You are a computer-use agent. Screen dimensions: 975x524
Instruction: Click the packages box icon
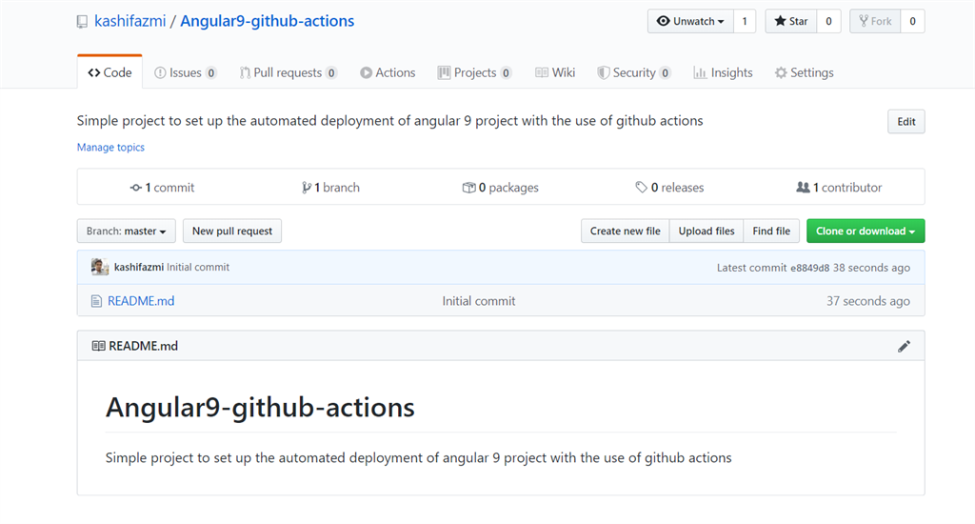point(468,188)
